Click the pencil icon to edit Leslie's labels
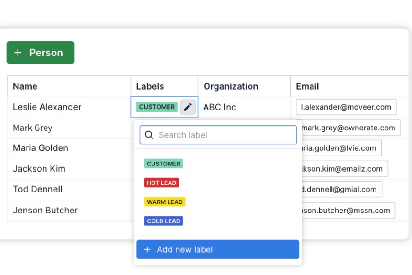Viewport: 412px width, 275px height. 188,107
